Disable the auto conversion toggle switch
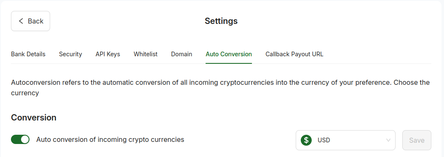Image resolution: width=444 pixels, height=157 pixels. 20,139
